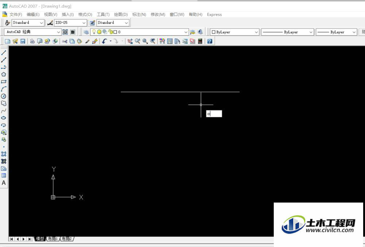Click the Layer Previous icon

[x=200, y=32]
